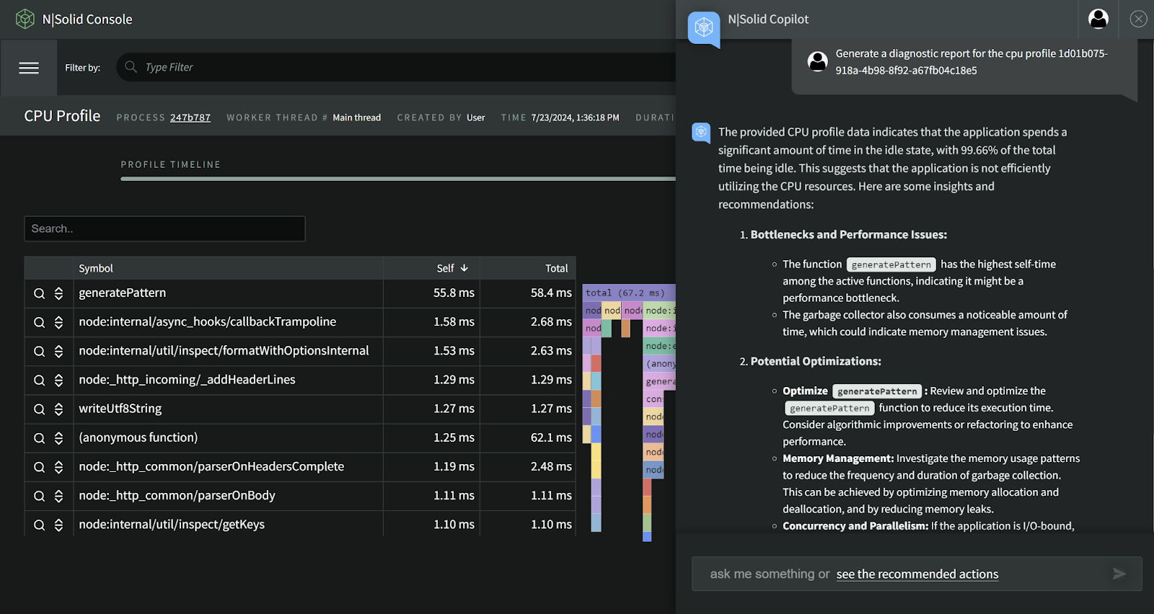
Task: Expand generatePattern row with up-down arrows
Action: [x=58, y=293]
